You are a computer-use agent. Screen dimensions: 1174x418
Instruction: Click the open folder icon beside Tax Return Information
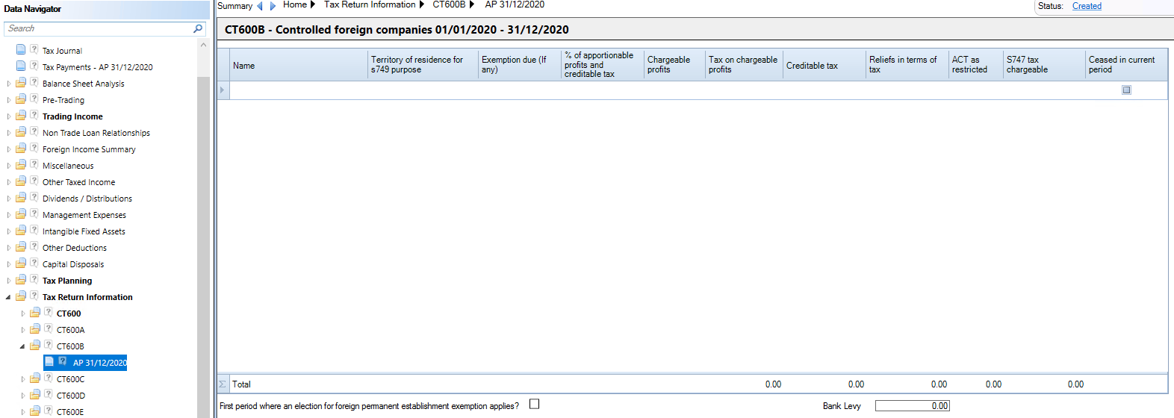click(21, 296)
